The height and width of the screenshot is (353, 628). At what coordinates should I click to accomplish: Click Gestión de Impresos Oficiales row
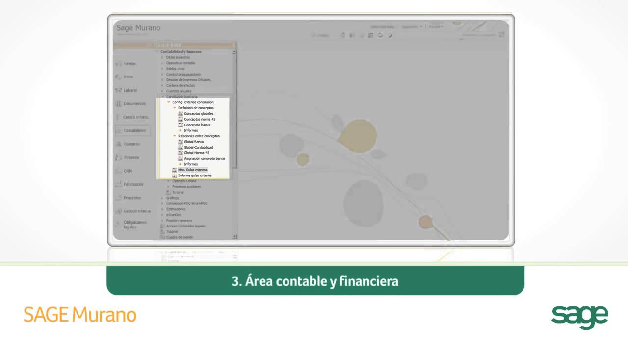point(188,80)
